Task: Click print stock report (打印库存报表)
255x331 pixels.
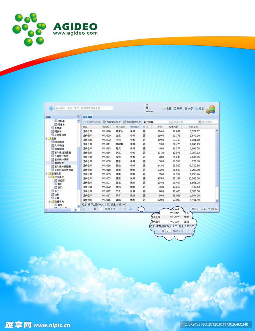Action: (132, 122)
